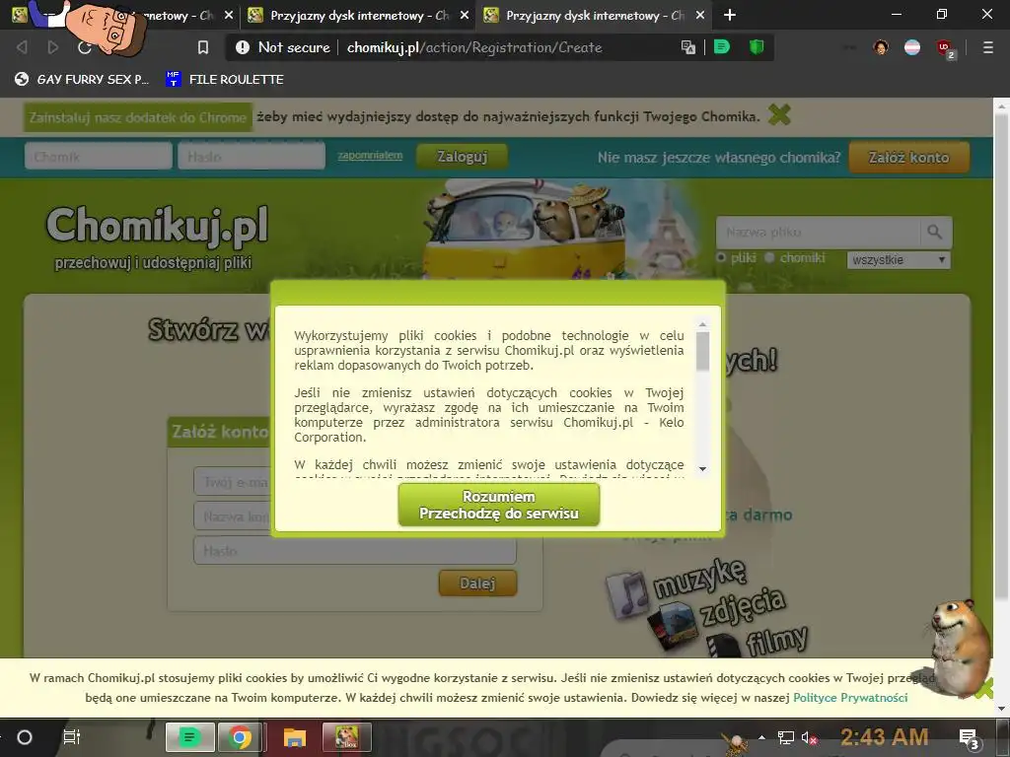Click the network tray icon
The height and width of the screenshot is (757, 1010).
(x=786, y=737)
